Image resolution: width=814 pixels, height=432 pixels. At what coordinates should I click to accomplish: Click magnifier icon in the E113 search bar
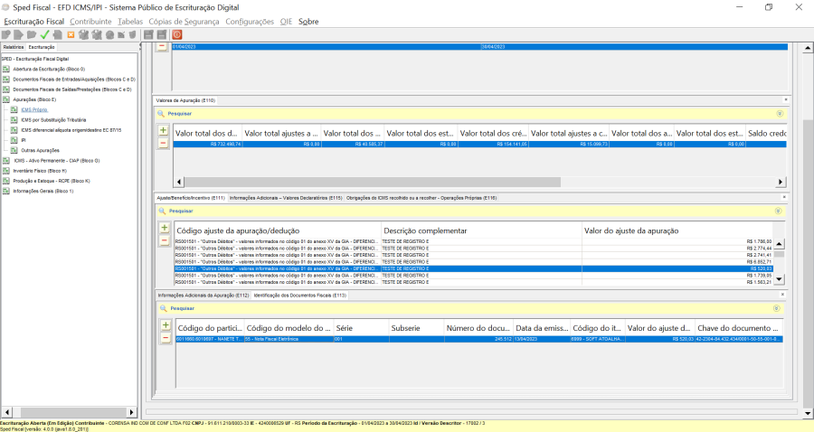pos(164,308)
